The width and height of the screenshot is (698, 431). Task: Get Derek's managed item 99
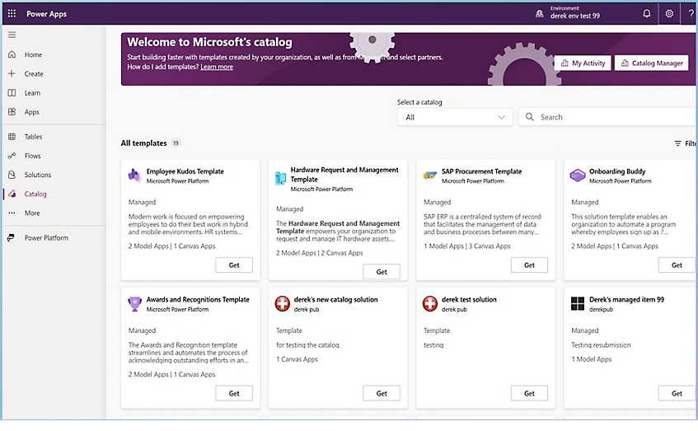point(677,393)
